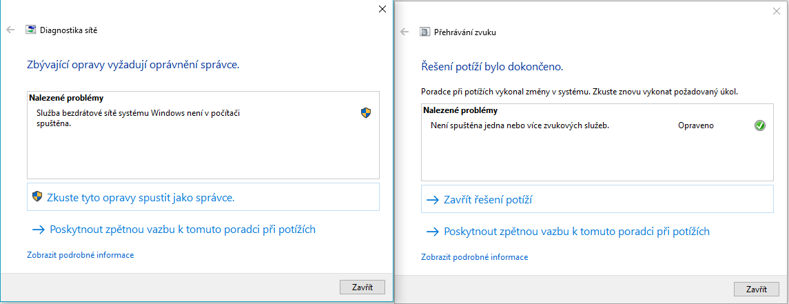Give feedback in Diagnostika sítě window
The width and height of the screenshot is (789, 304).
[x=182, y=230]
